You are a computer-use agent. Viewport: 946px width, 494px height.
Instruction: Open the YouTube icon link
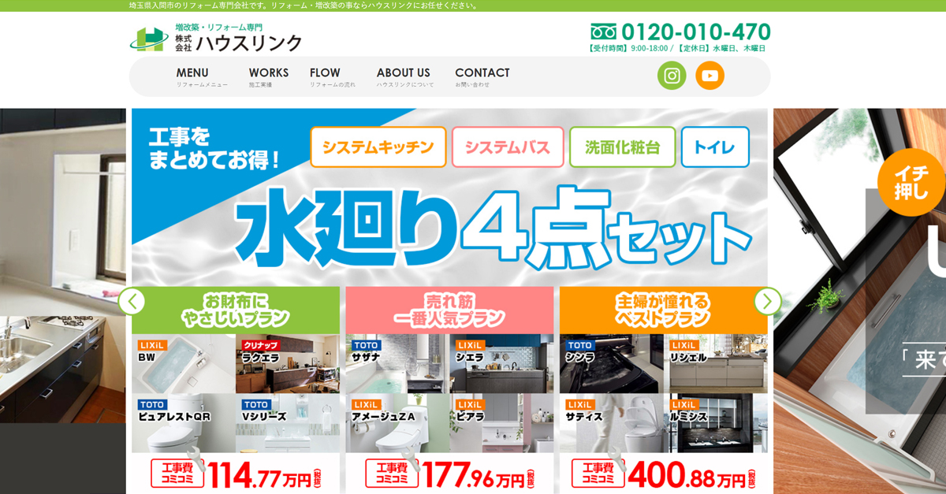coord(709,76)
